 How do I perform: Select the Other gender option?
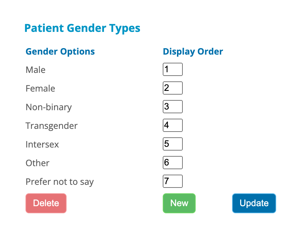click(37, 163)
